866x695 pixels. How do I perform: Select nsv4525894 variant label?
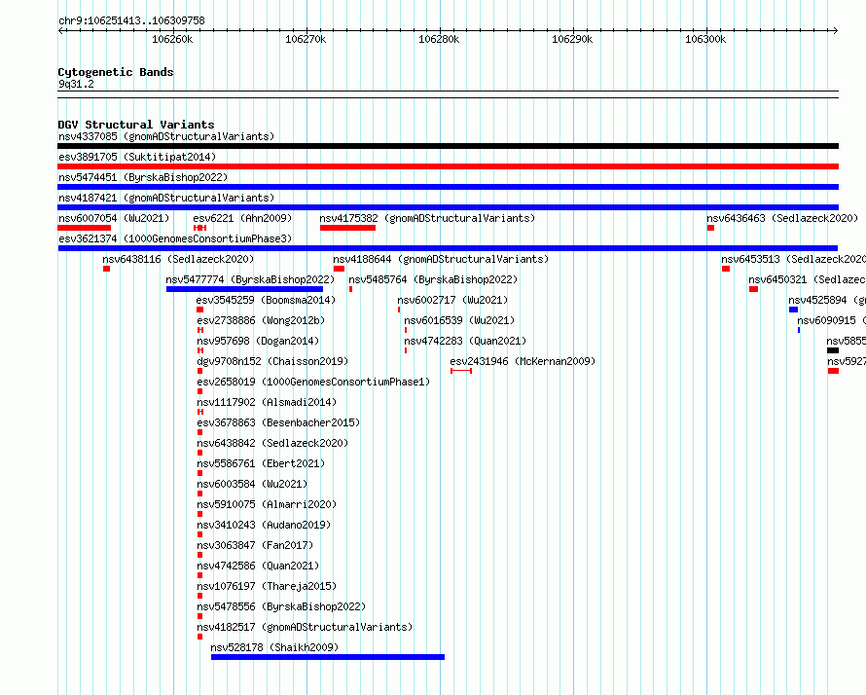tap(827, 300)
